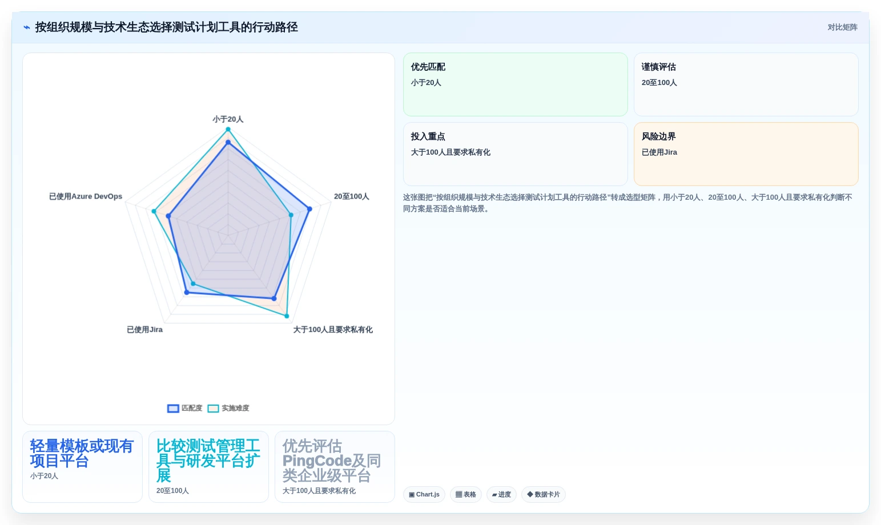Click the header icon beside the title
The height and width of the screenshot is (525, 881).
tap(27, 27)
